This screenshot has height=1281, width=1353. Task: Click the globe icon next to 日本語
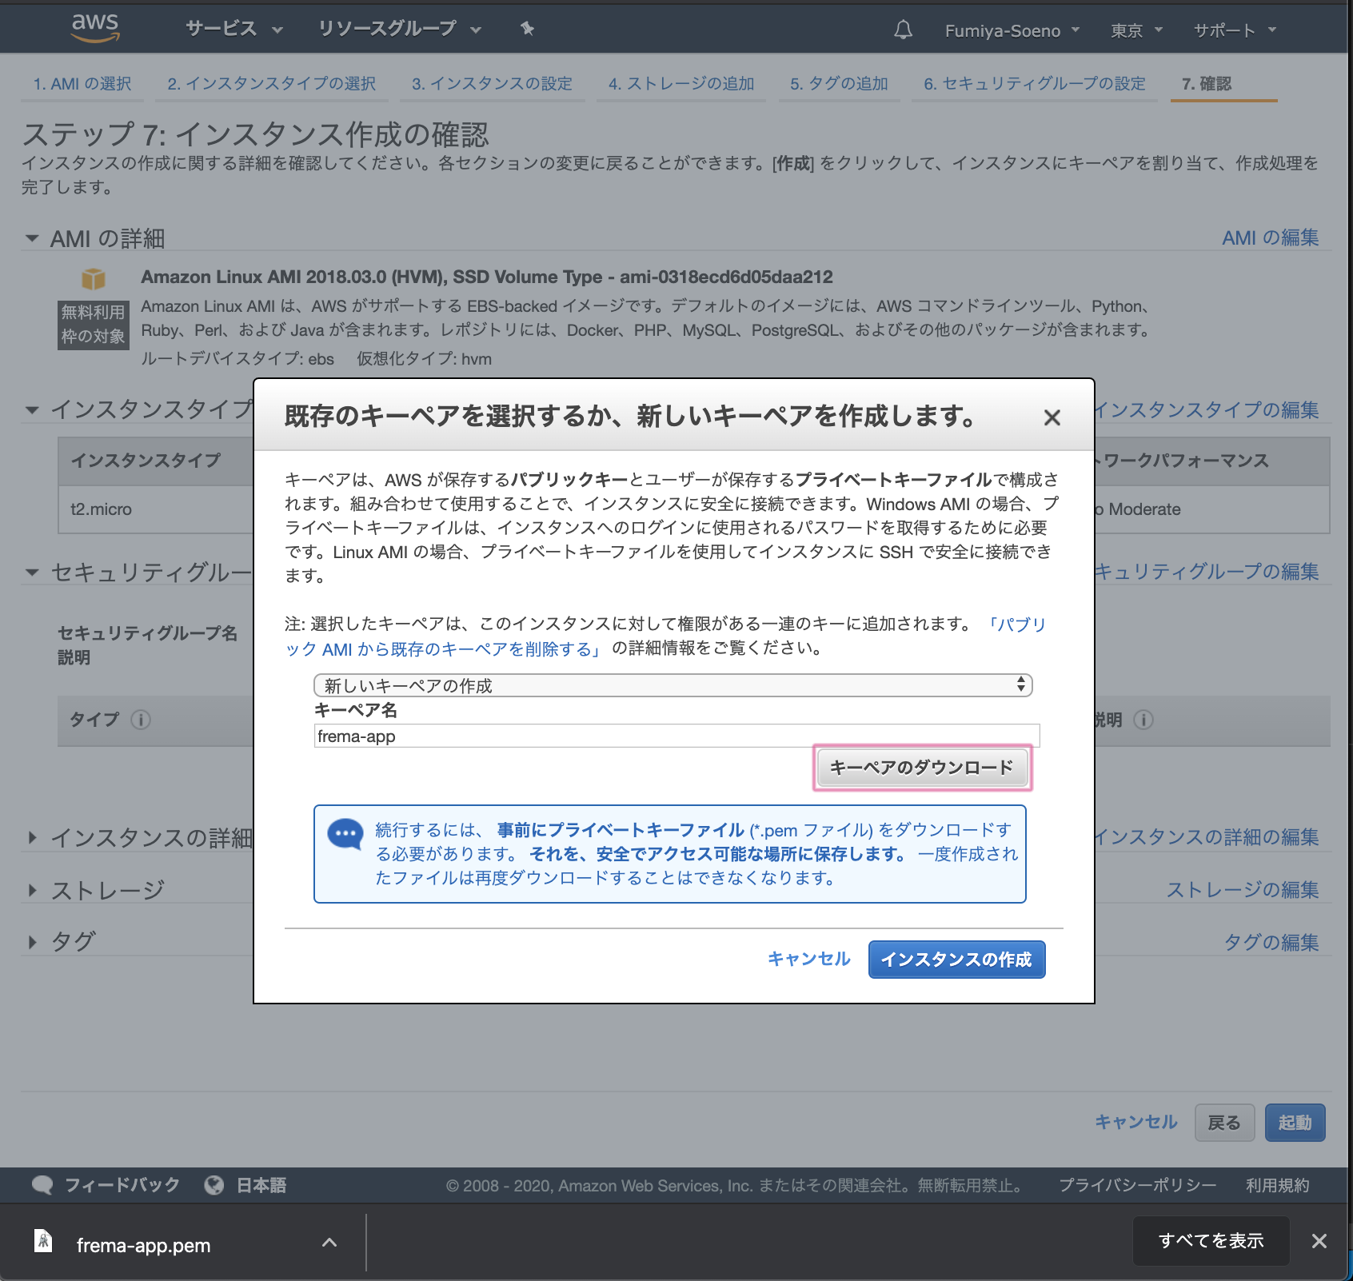214,1185
